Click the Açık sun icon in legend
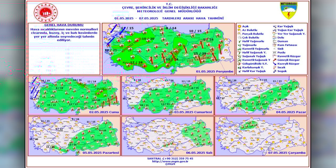The image size is (336, 168). (x=239, y=27)
